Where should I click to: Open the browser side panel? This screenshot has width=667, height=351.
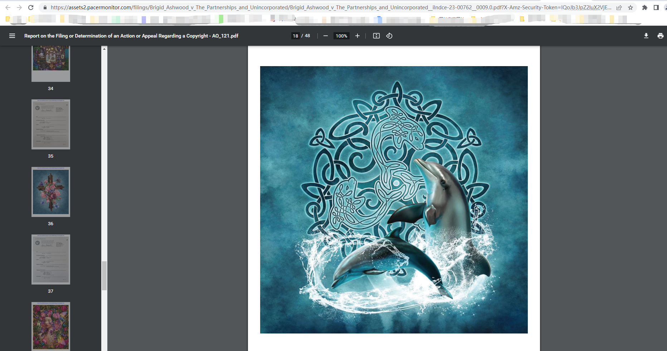coord(656,8)
